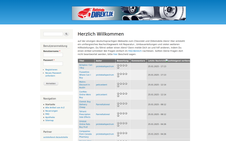
Task: Open the autoteilexxl.de partner link
Action: [x=55, y=137]
